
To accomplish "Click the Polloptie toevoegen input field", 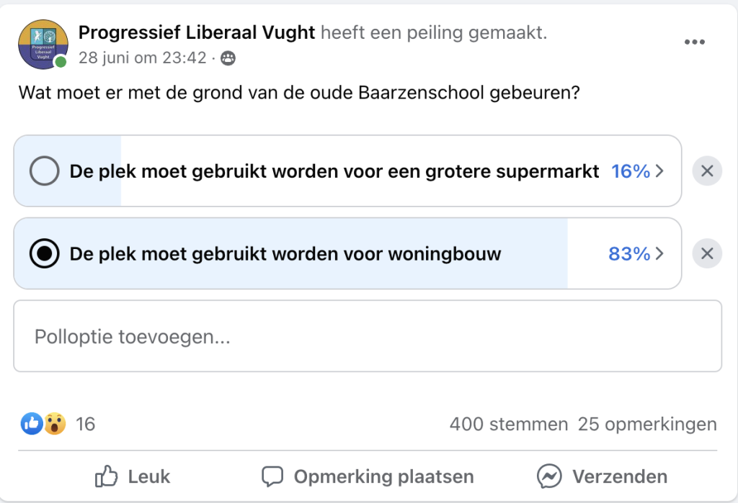I will click(368, 336).
